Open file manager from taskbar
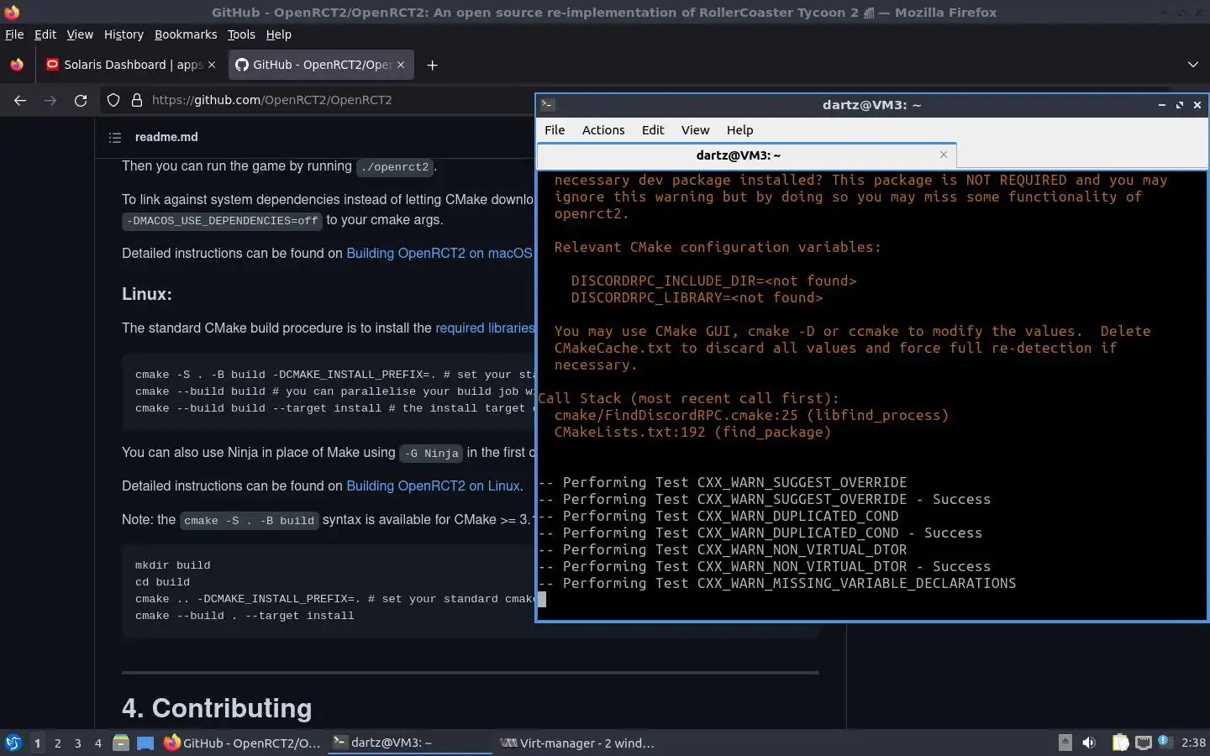1210x756 pixels. [x=121, y=743]
